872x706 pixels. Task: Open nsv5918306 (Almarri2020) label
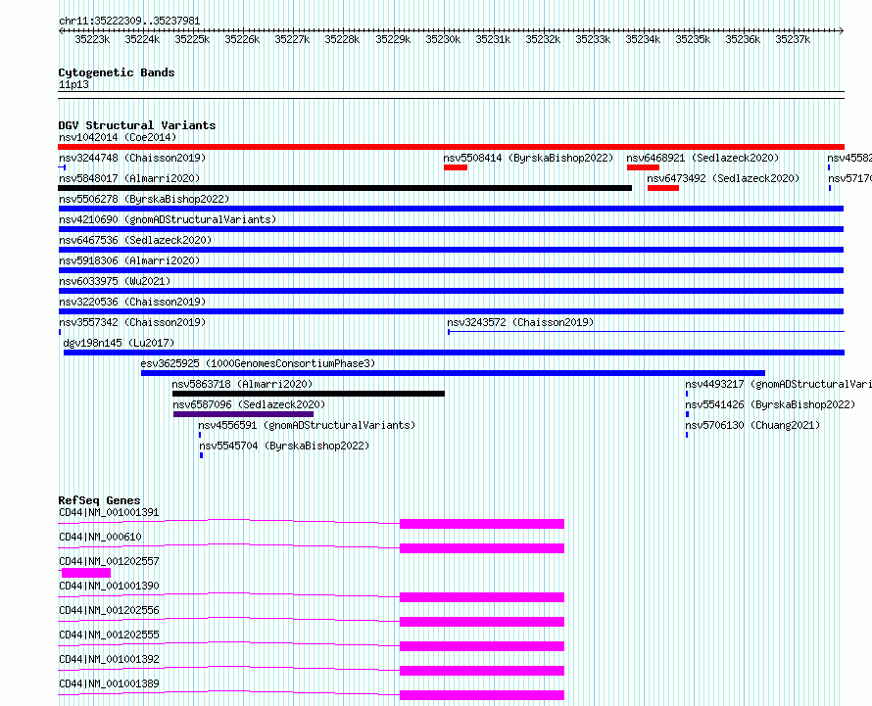[x=129, y=260]
